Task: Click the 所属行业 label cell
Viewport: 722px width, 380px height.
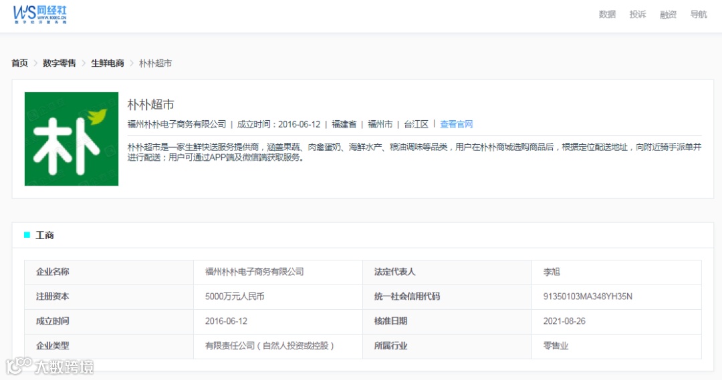Action: click(x=447, y=346)
